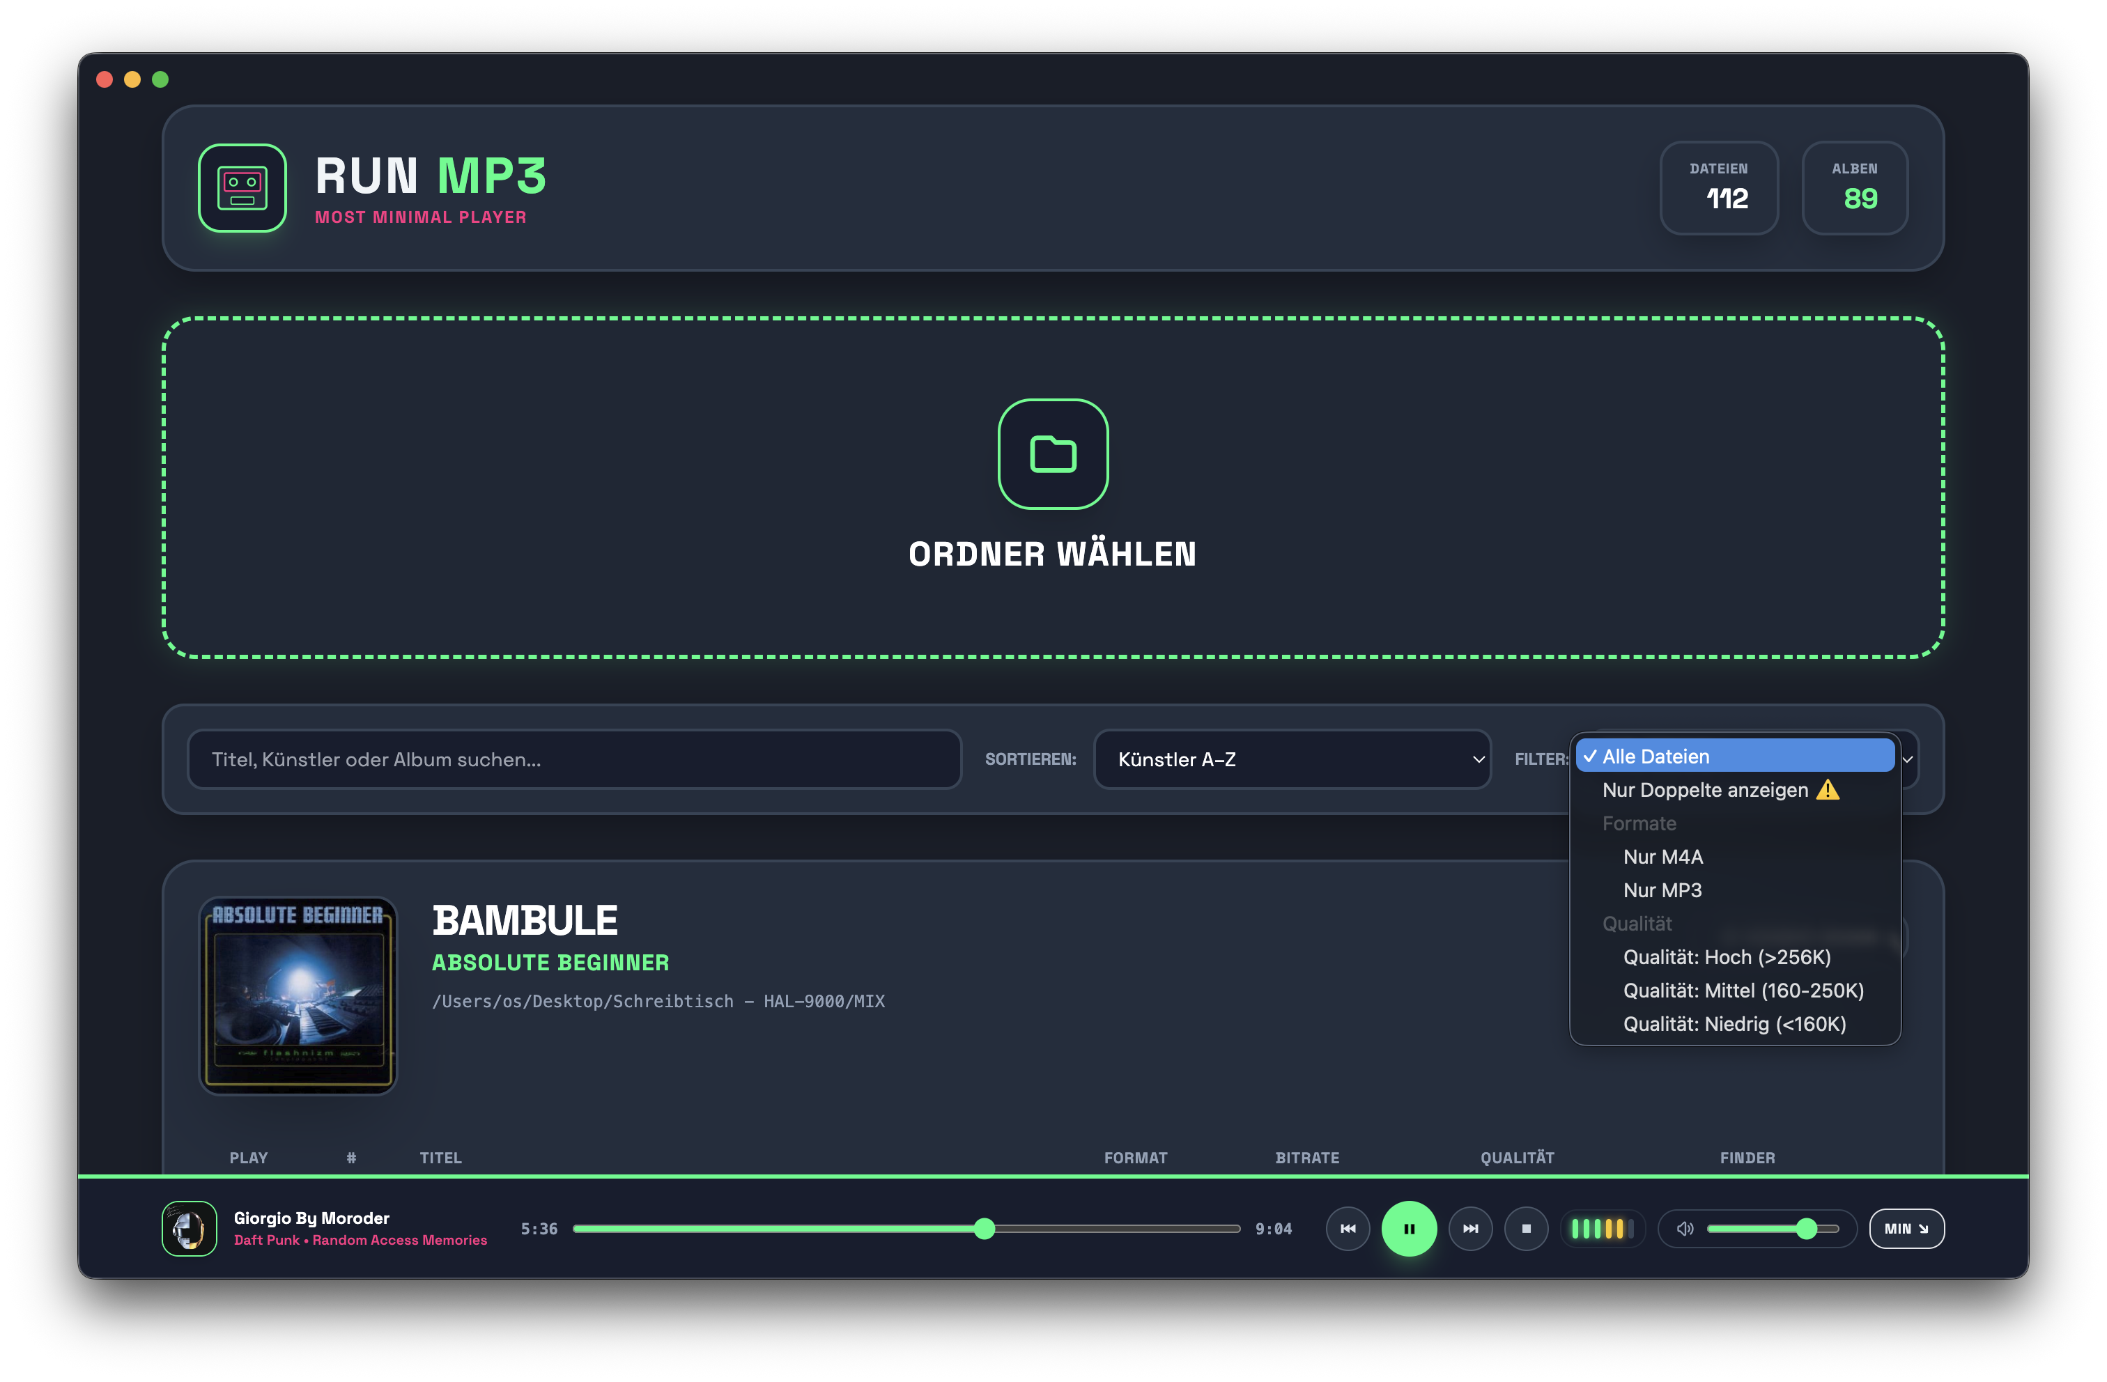
Task: Click the BAMBULE album title
Action: pos(525,921)
